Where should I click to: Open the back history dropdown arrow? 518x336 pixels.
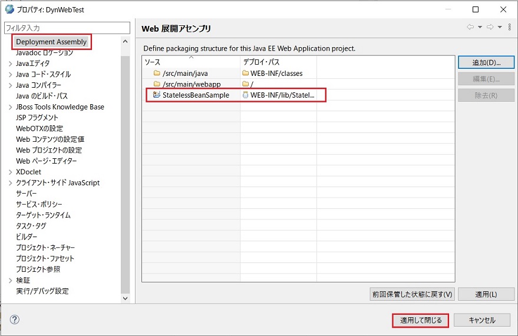click(x=480, y=28)
